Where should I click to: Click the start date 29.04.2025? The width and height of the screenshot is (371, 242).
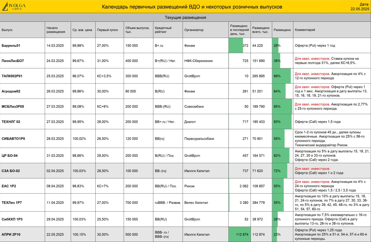pos(55,219)
